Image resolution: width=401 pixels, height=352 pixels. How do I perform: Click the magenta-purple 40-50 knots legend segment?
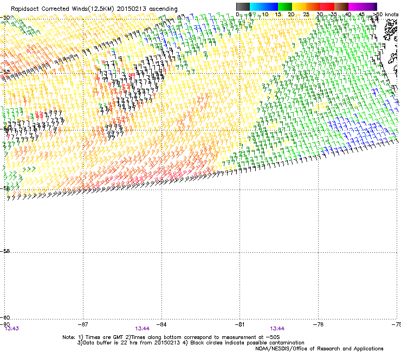click(363, 6)
